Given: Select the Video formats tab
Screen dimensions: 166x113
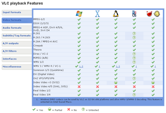Looking at the screenshot, I should tap(17, 20).
